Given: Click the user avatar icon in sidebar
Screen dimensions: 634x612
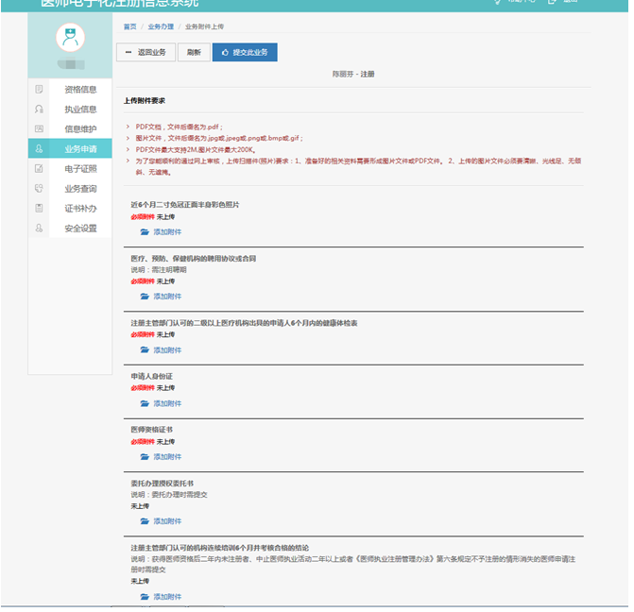Looking at the screenshot, I should point(69,38).
